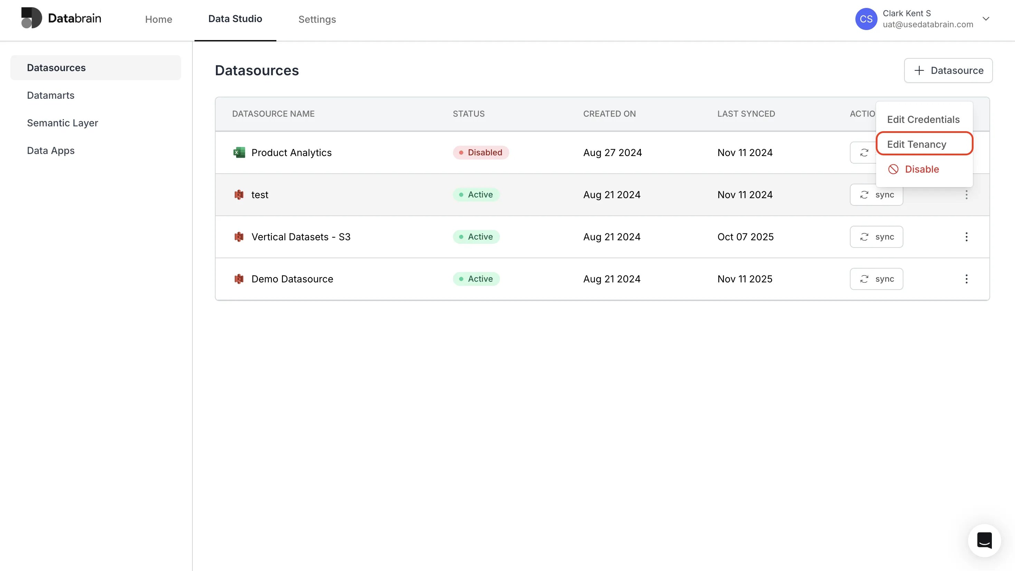This screenshot has width=1015, height=571.
Task: Sync the Demo Datasource
Action: (x=876, y=279)
